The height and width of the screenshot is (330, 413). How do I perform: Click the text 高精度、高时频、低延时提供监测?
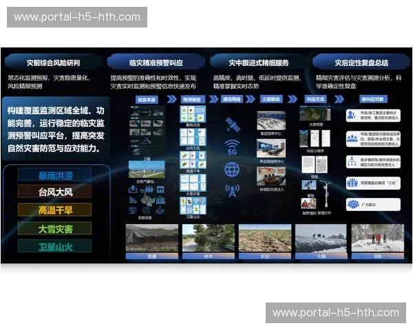pyautogui.click(x=257, y=78)
